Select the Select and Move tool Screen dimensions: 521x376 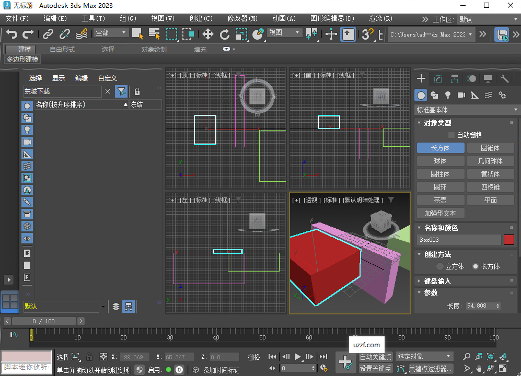pyautogui.click(x=209, y=35)
